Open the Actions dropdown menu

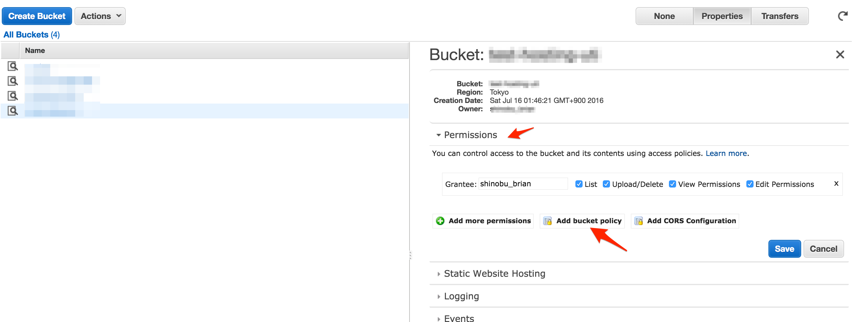99,16
